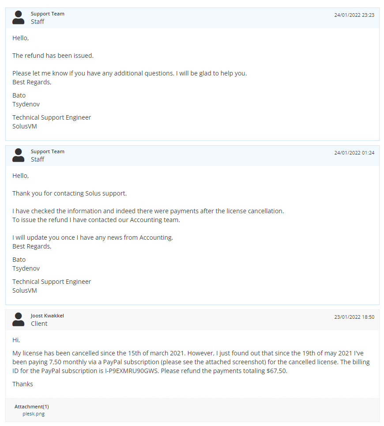Click the 24/01/2022 01:24 timestamp

pyautogui.click(x=354, y=153)
